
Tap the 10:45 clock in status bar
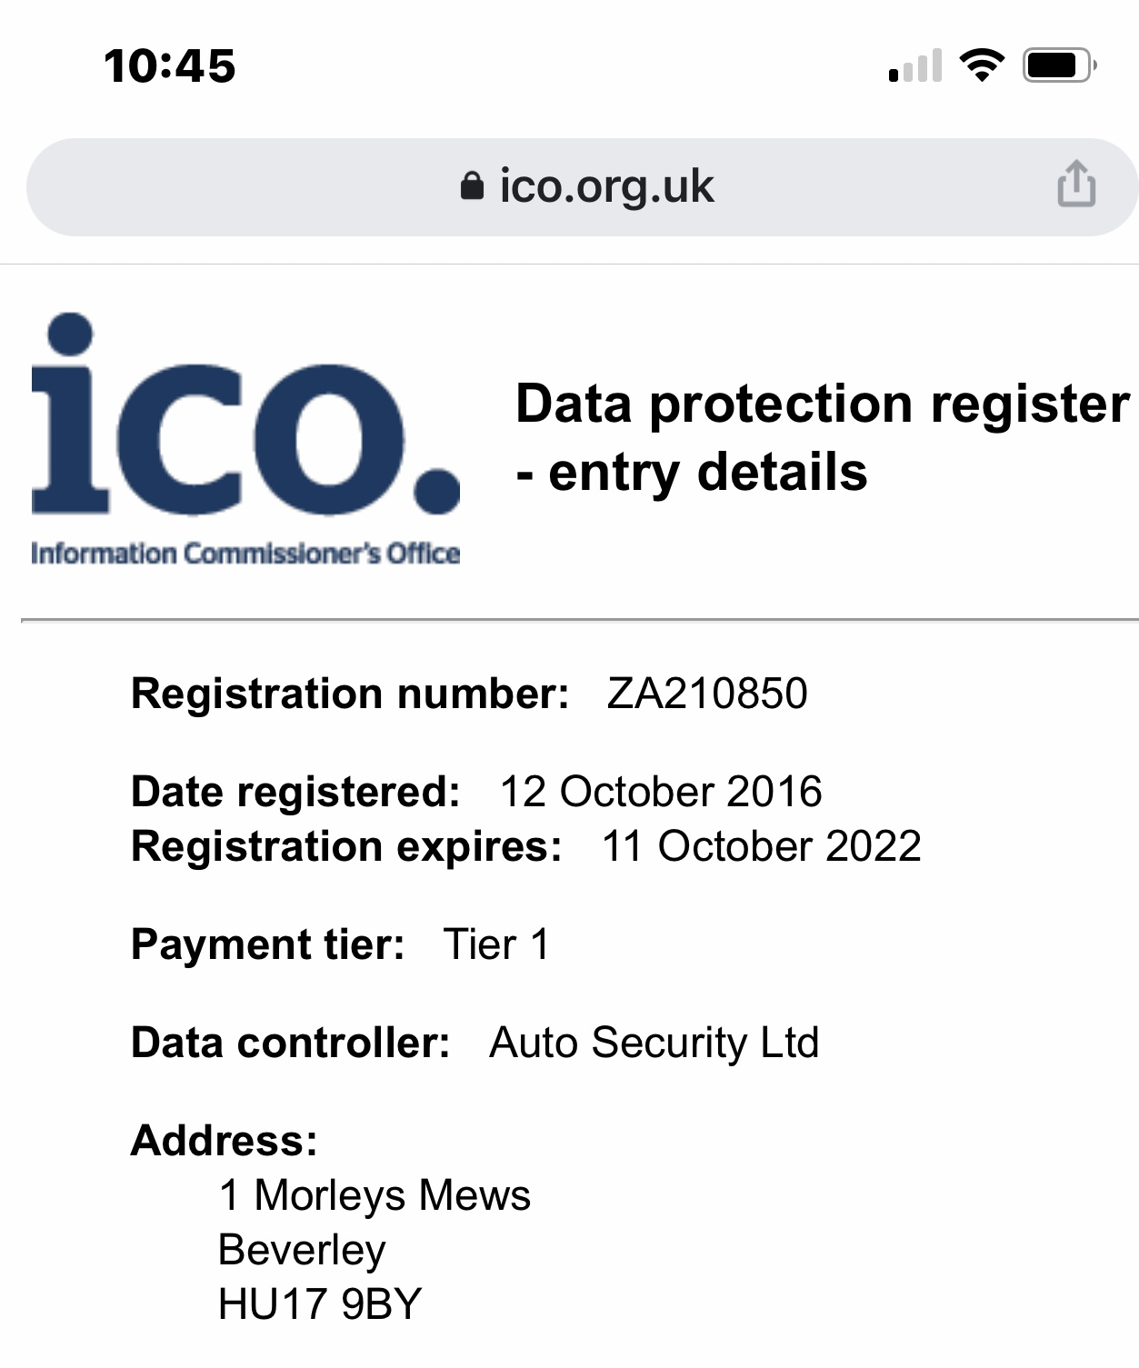click(170, 66)
